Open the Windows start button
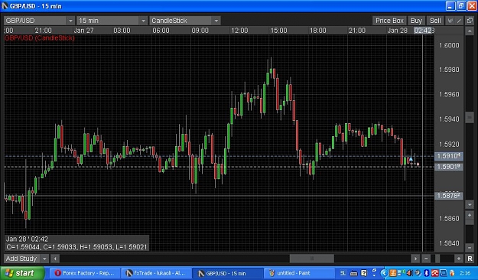Image resolution: width=478 pixels, height=280 pixels. point(22,273)
